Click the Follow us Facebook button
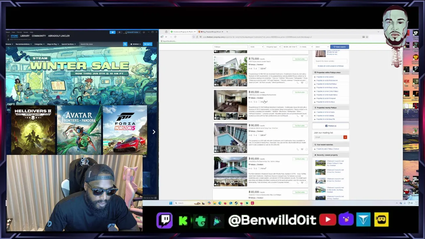Screen dimensions: 425x239 coord(331,126)
